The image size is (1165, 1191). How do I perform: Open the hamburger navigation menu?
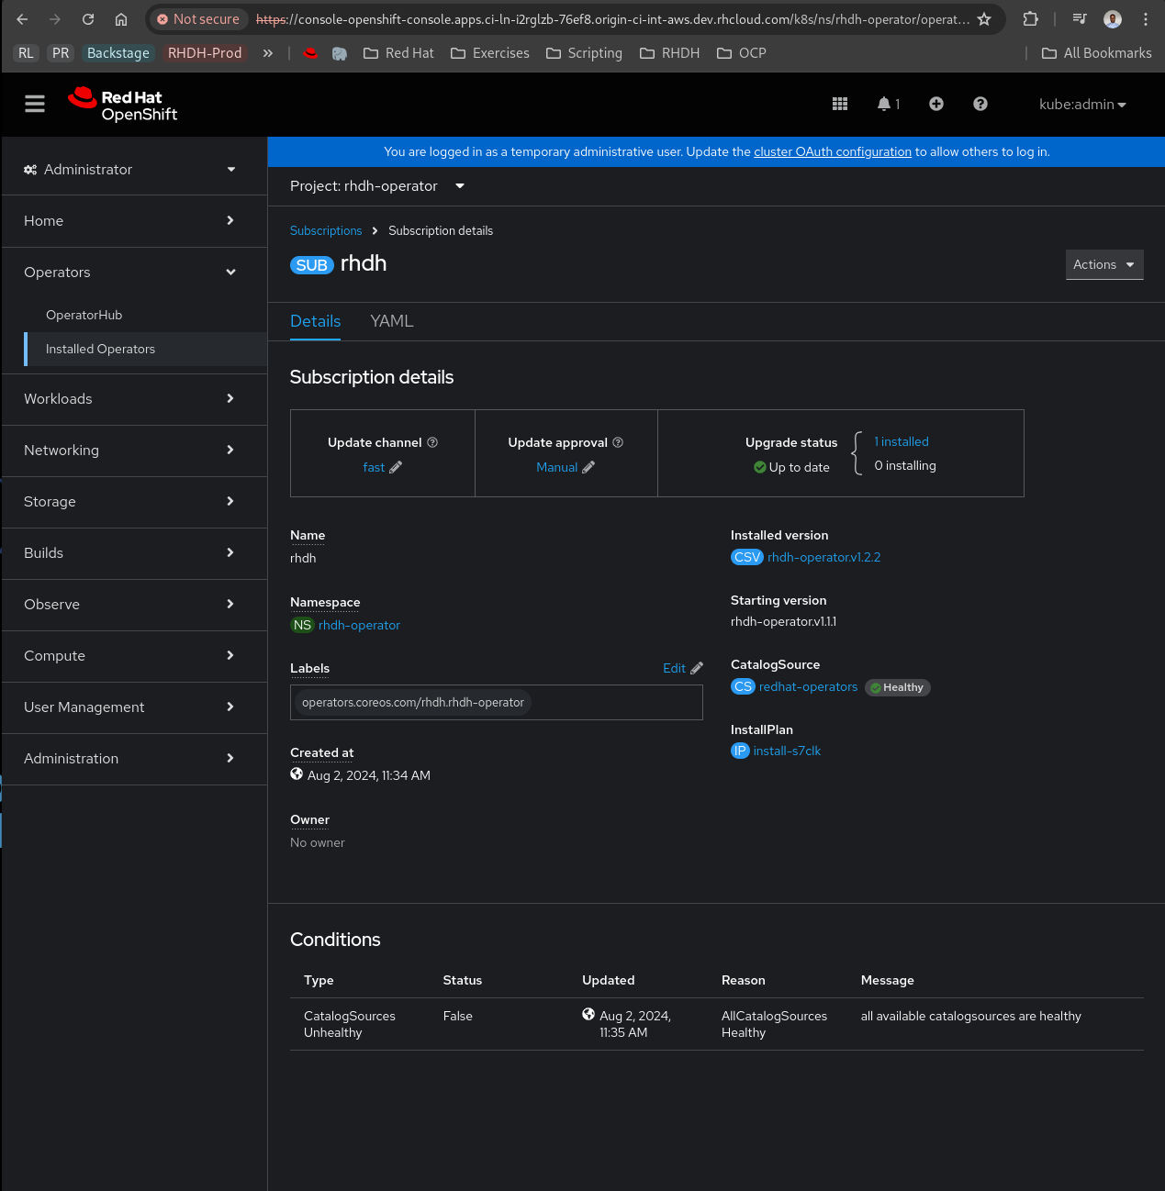(x=35, y=104)
